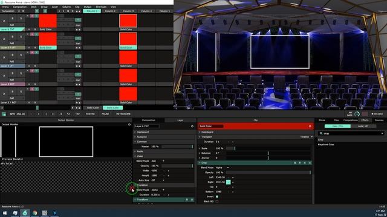Clear the Layer 2 F RGT layer with X
This screenshot has height=217, width=387.
point(4,94)
